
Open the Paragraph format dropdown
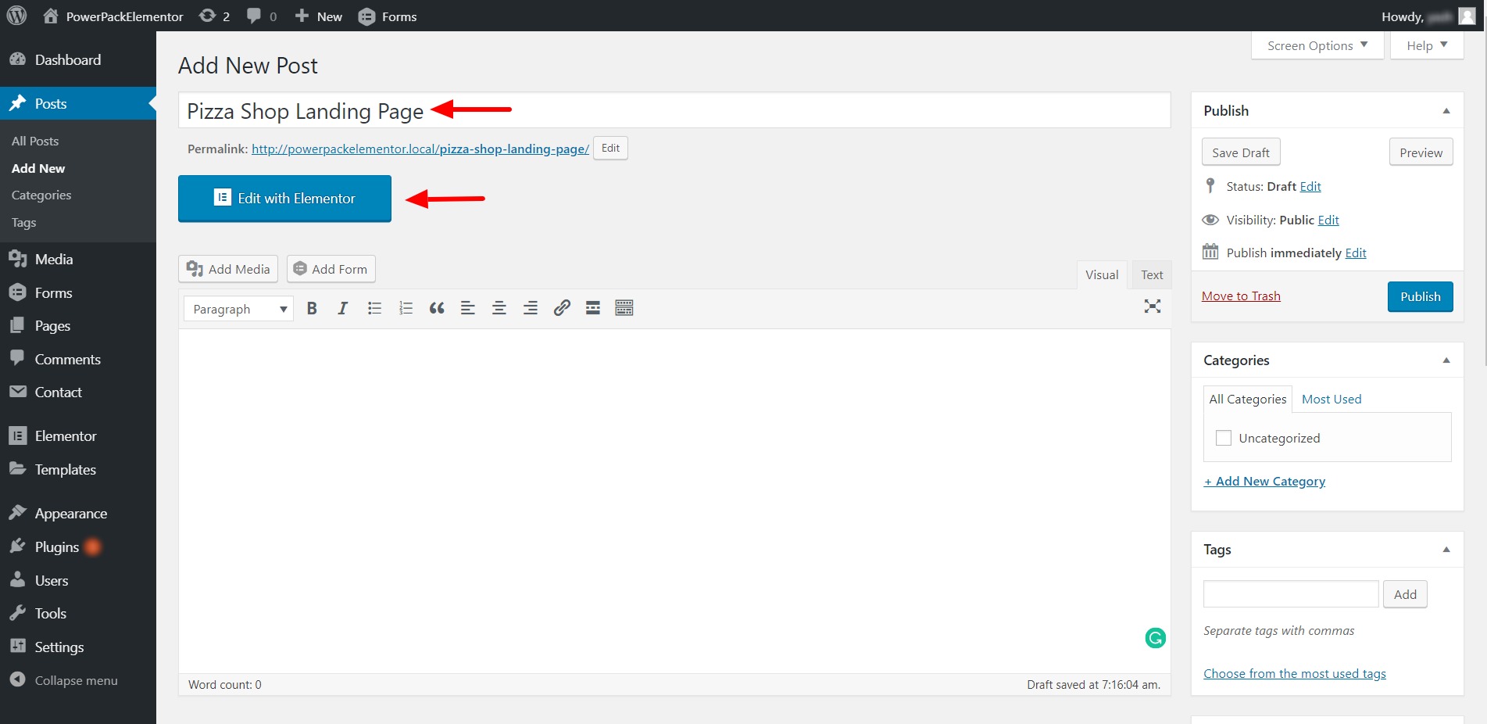click(238, 309)
